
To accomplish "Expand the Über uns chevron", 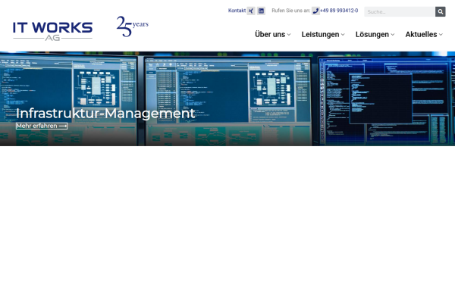I will [289, 35].
